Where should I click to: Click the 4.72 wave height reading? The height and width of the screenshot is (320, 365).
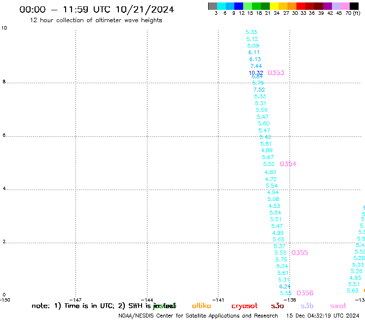271,179
